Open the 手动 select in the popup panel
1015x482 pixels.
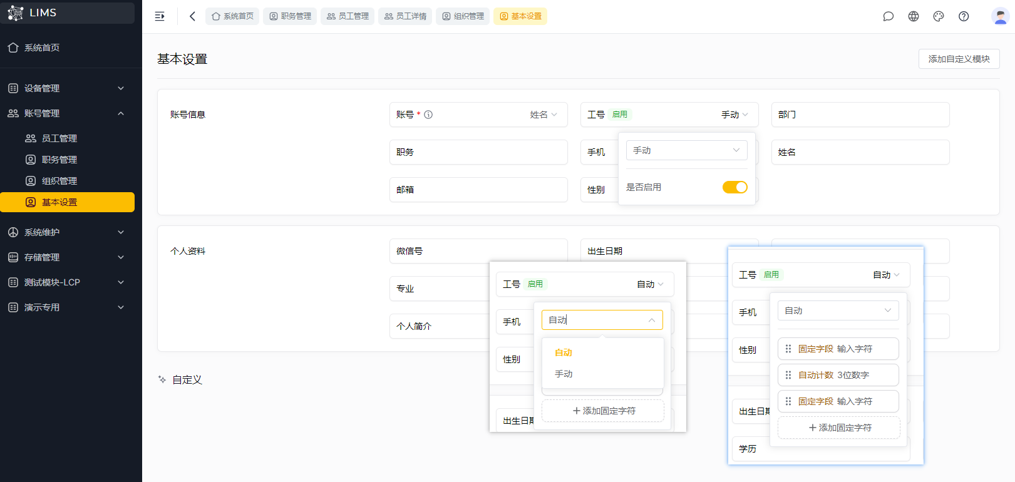point(687,150)
